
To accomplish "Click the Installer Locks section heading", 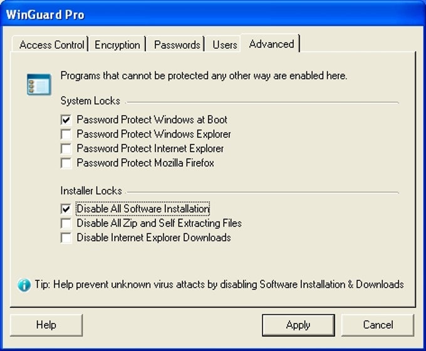I will (91, 191).
